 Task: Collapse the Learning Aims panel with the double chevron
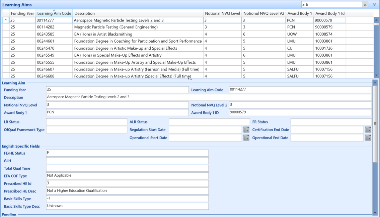[375, 5]
